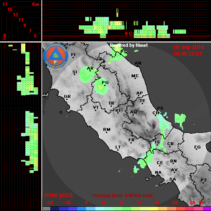Viewport: 211px width, 211px height.
Task: Click the PE city label on coast
Action: (160, 108)
